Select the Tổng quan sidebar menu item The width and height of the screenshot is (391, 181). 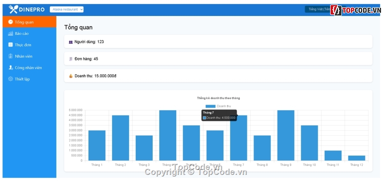click(x=29, y=22)
